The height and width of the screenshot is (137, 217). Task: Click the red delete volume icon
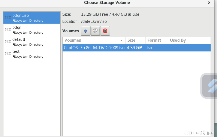pos(105,31)
